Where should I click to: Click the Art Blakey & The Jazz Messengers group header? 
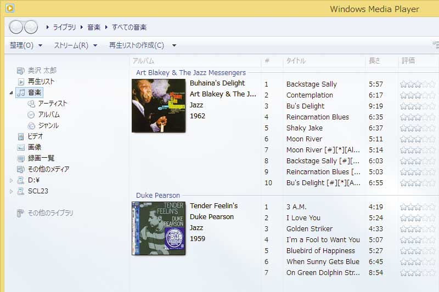click(191, 73)
